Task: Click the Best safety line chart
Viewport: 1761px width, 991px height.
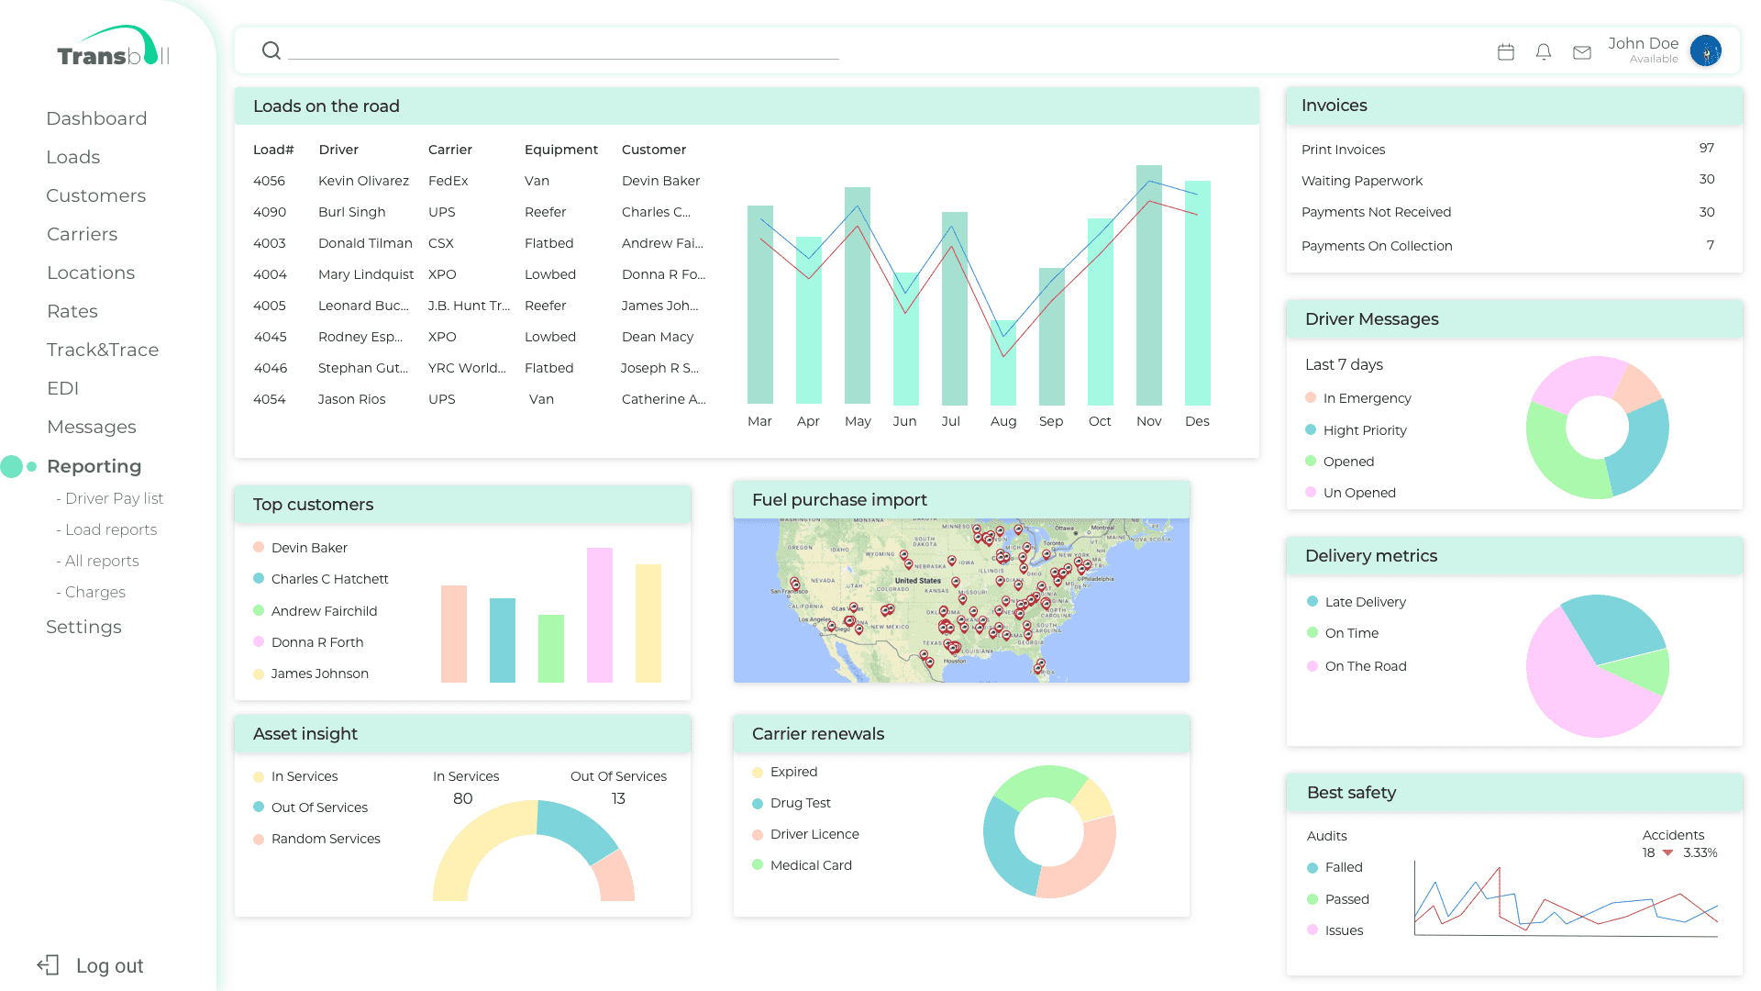Action: pyautogui.click(x=1566, y=899)
